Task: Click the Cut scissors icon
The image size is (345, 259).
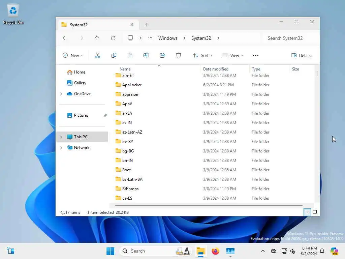Action: click(x=97, y=56)
